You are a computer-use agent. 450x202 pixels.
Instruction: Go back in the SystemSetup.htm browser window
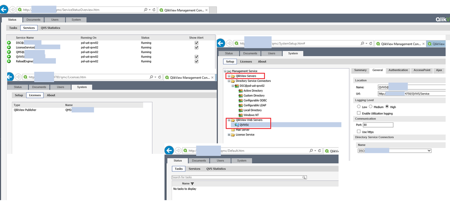click(x=220, y=44)
